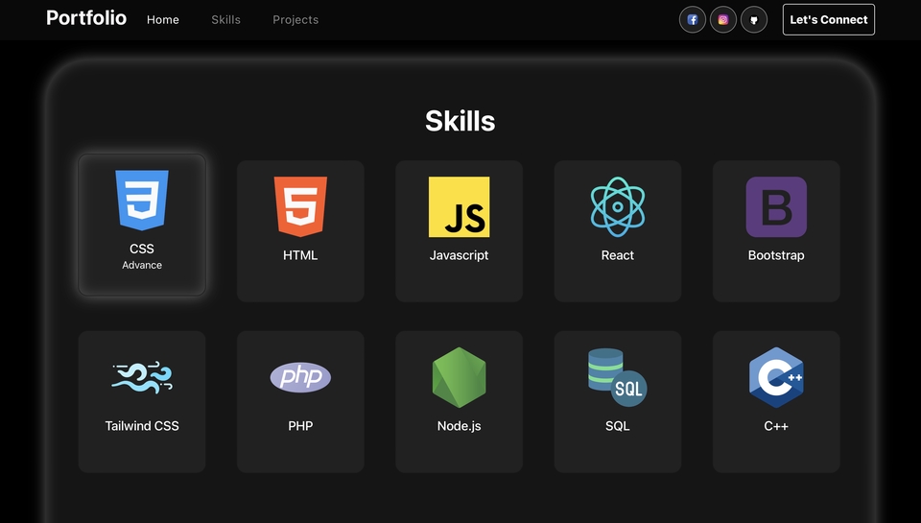Open the Projects nav link

[x=295, y=19]
